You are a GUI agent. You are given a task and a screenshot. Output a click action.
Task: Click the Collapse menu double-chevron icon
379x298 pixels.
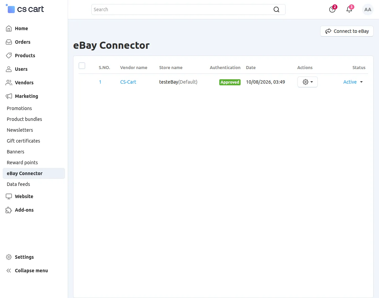pyautogui.click(x=9, y=271)
